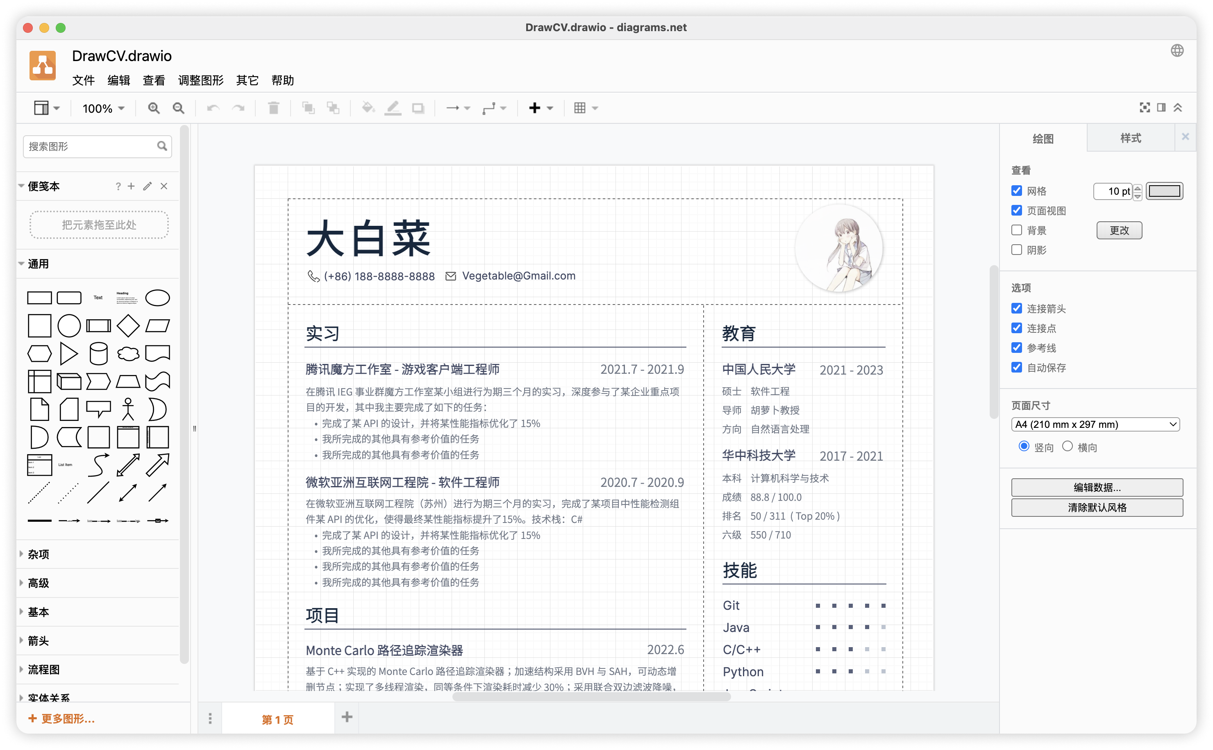Disable the 网格 grid checkbox
Image resolution: width=1213 pixels, height=750 pixels.
pos(1017,191)
